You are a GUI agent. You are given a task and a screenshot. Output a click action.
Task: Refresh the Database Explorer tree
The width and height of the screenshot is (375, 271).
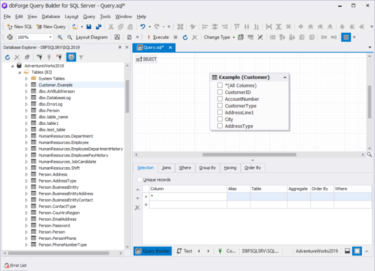[7, 57]
